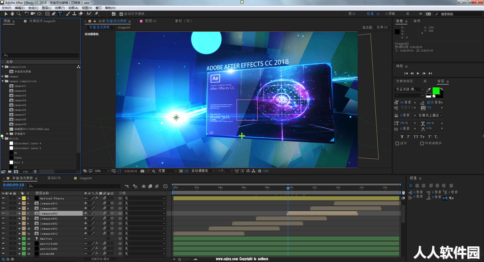Toggle the transparency grid icon
Viewport: 484px width, 262px height.
pos(187,171)
